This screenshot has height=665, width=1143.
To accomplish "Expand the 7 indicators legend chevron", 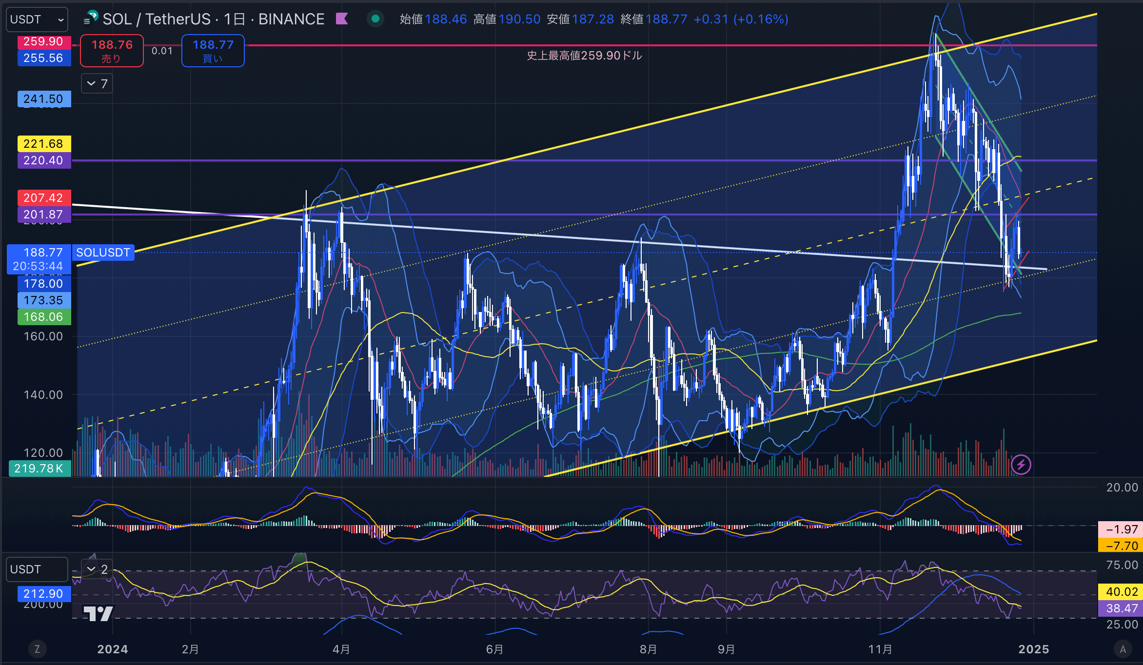I will pos(97,84).
